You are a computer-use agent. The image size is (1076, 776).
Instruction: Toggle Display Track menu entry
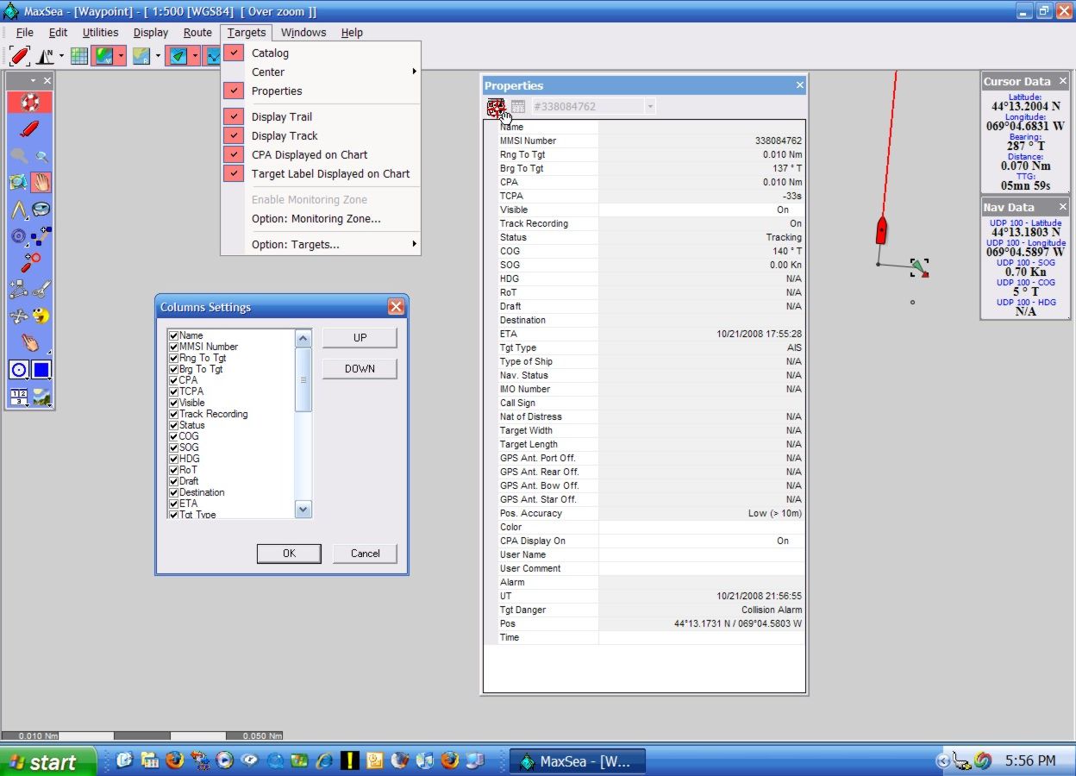tap(321, 136)
